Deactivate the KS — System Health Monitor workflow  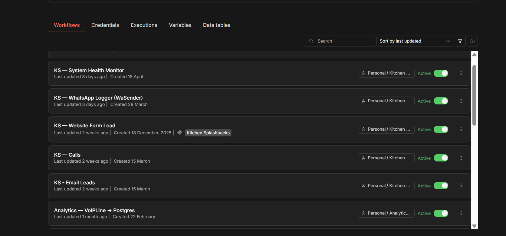(x=441, y=73)
